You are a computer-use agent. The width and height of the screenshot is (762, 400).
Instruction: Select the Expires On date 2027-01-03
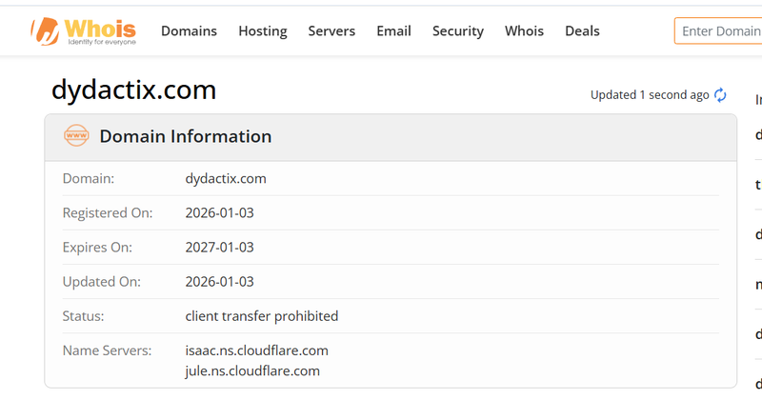click(220, 248)
